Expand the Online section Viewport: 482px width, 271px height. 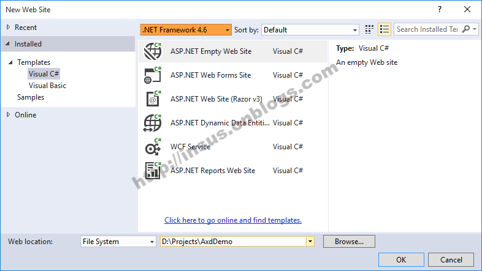9,114
